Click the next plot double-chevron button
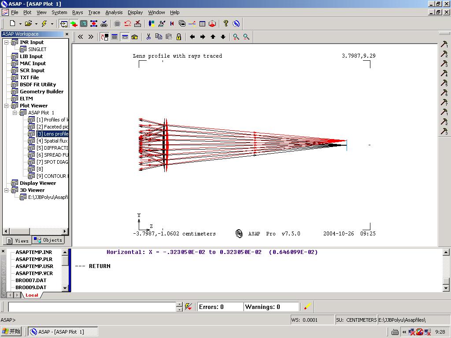This screenshot has width=451, height=338. coord(91,37)
